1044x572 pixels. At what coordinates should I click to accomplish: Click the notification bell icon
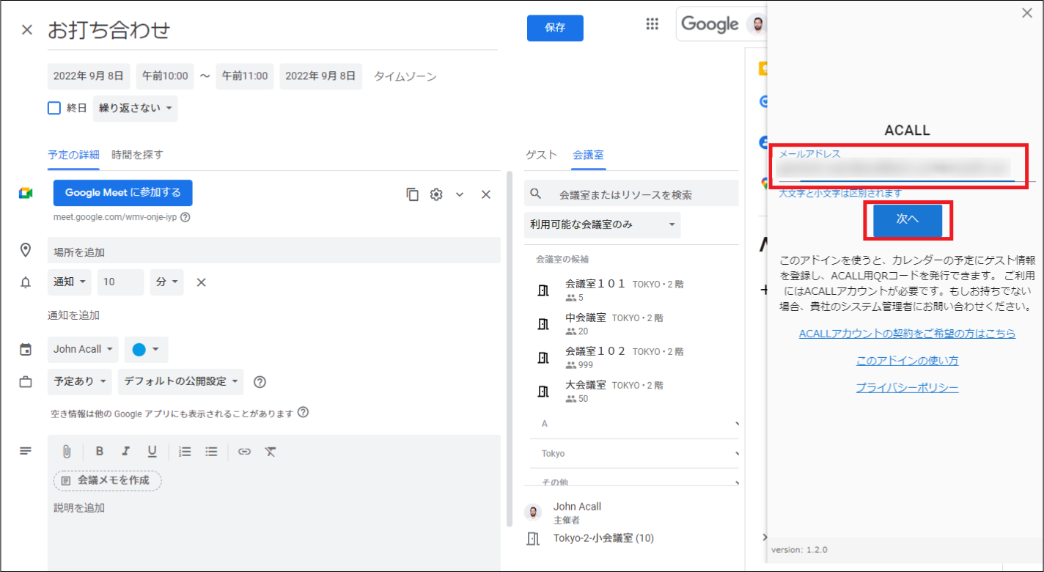tap(26, 282)
